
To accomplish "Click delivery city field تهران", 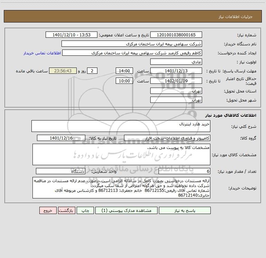I will [176, 100].
